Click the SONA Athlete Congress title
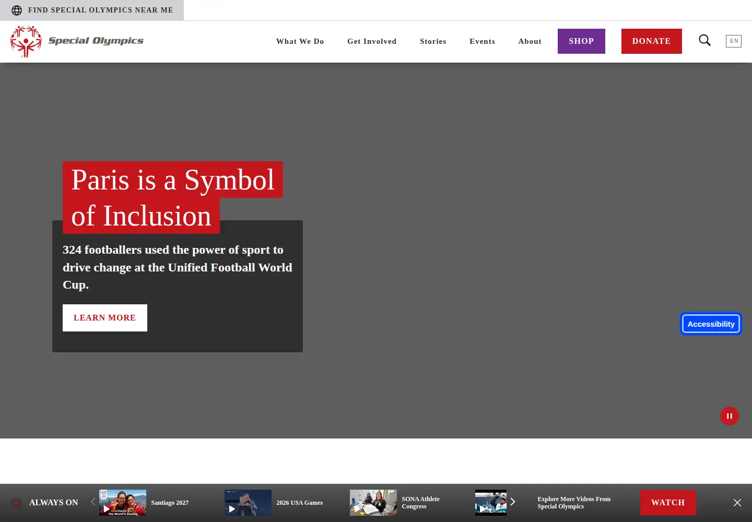752x522 pixels. 421,503
